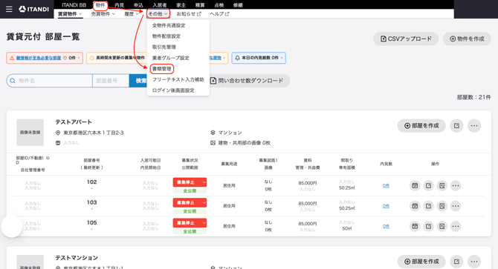Click first edit icon for room 103
498x269 pixels.
[428, 206]
